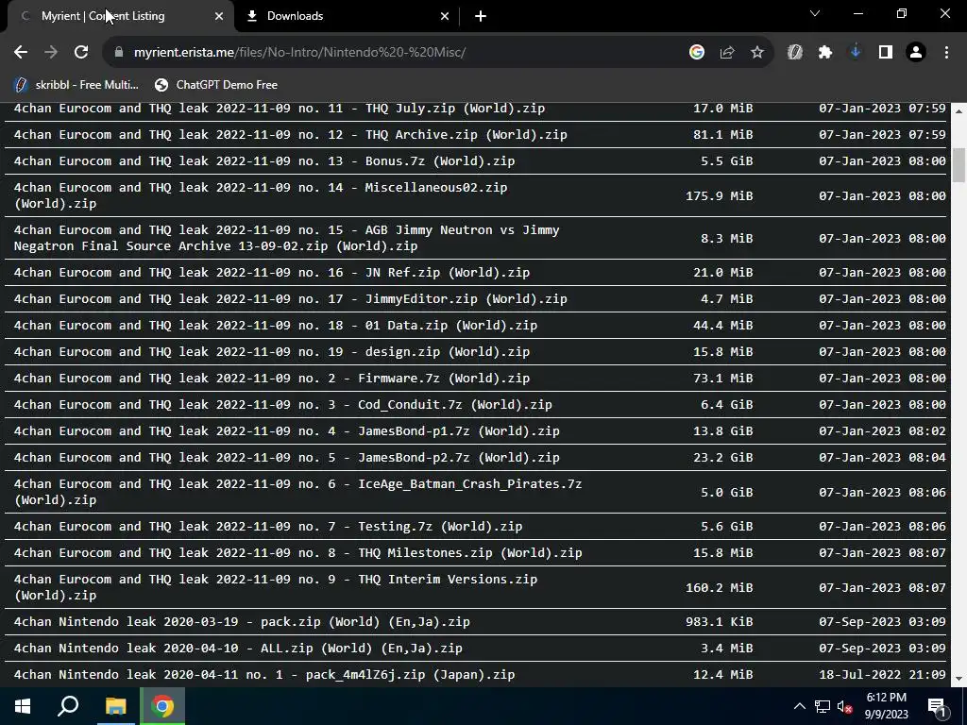Click the Chrome taskbar icon
The width and height of the screenshot is (967, 725).
(162, 706)
